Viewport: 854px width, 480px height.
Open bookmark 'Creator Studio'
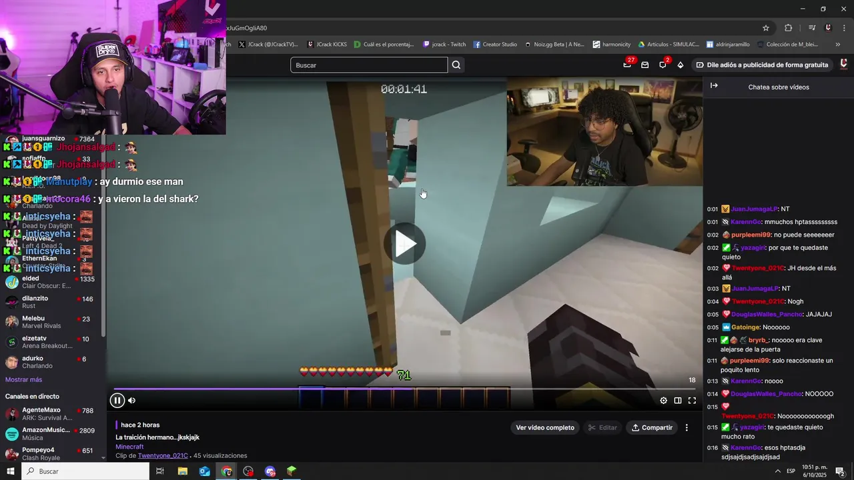coord(495,45)
